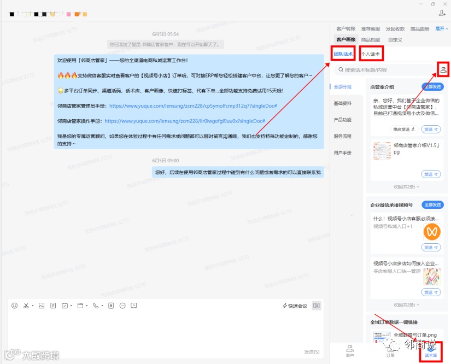The image size is (451, 364).
Task: Collapse 店管家介绍 group via 收起(共2条)
Action: click(x=406, y=187)
